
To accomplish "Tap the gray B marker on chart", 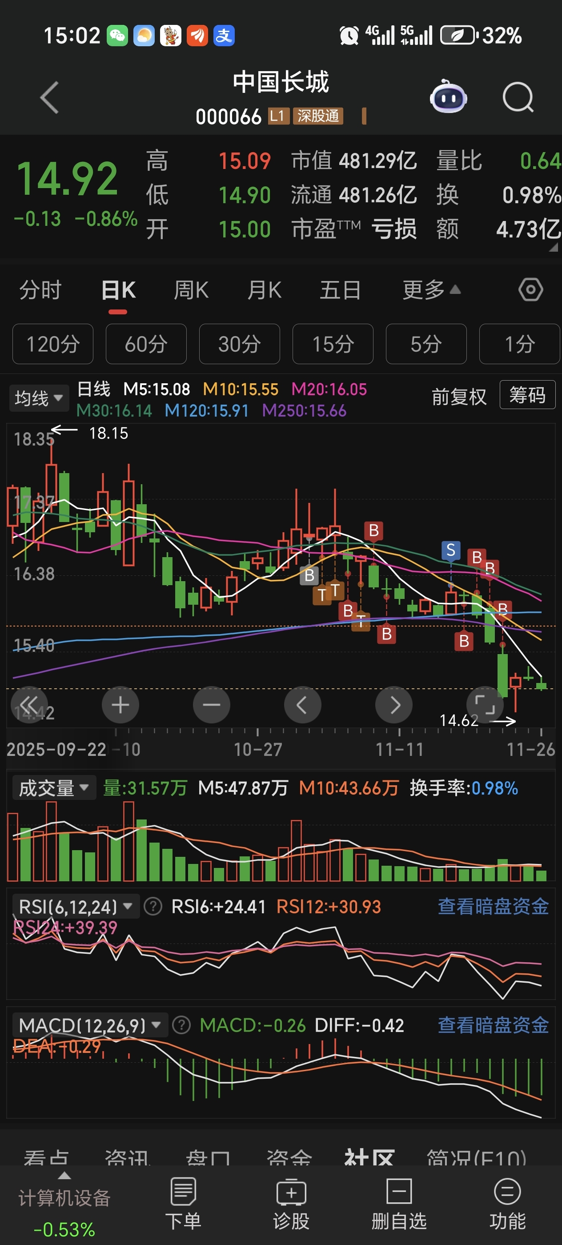I will click(309, 575).
